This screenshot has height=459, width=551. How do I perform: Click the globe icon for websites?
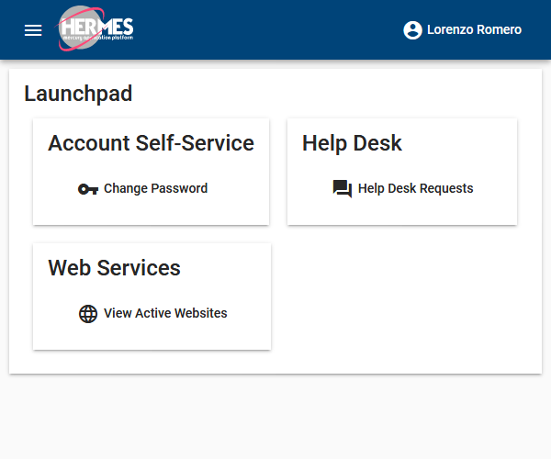pyautogui.click(x=88, y=314)
